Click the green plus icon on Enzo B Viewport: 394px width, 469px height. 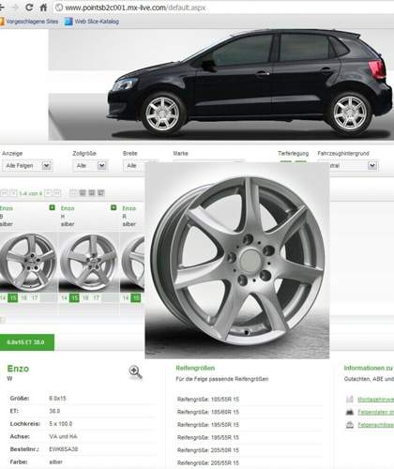pyautogui.click(x=52, y=207)
